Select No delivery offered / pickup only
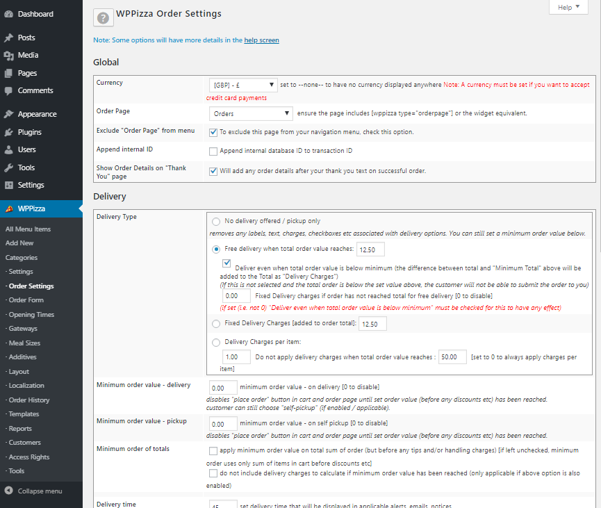This screenshot has width=601, height=508. [216, 222]
